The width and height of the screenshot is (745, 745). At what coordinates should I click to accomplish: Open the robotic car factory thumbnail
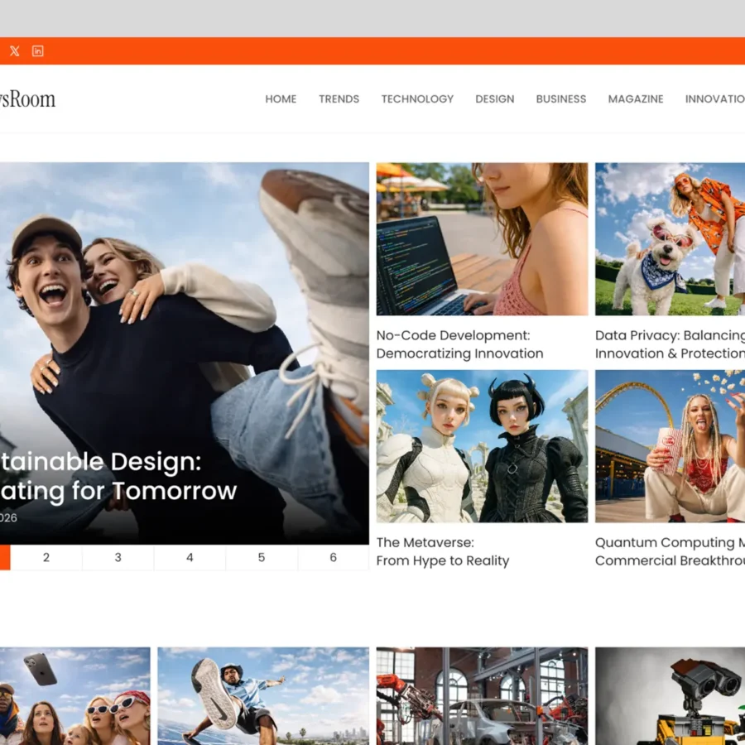tap(482, 696)
